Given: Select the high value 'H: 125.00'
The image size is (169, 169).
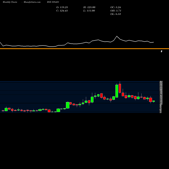Looking at the screenshot, I should click(x=89, y=7).
